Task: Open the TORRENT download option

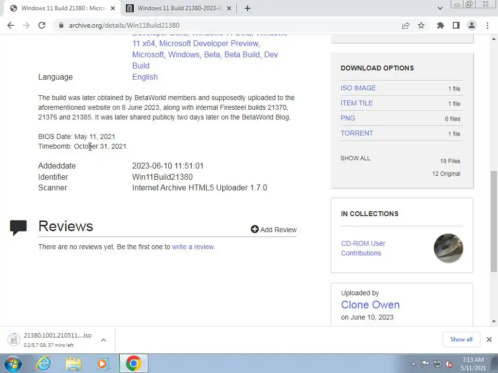Action: click(x=356, y=133)
